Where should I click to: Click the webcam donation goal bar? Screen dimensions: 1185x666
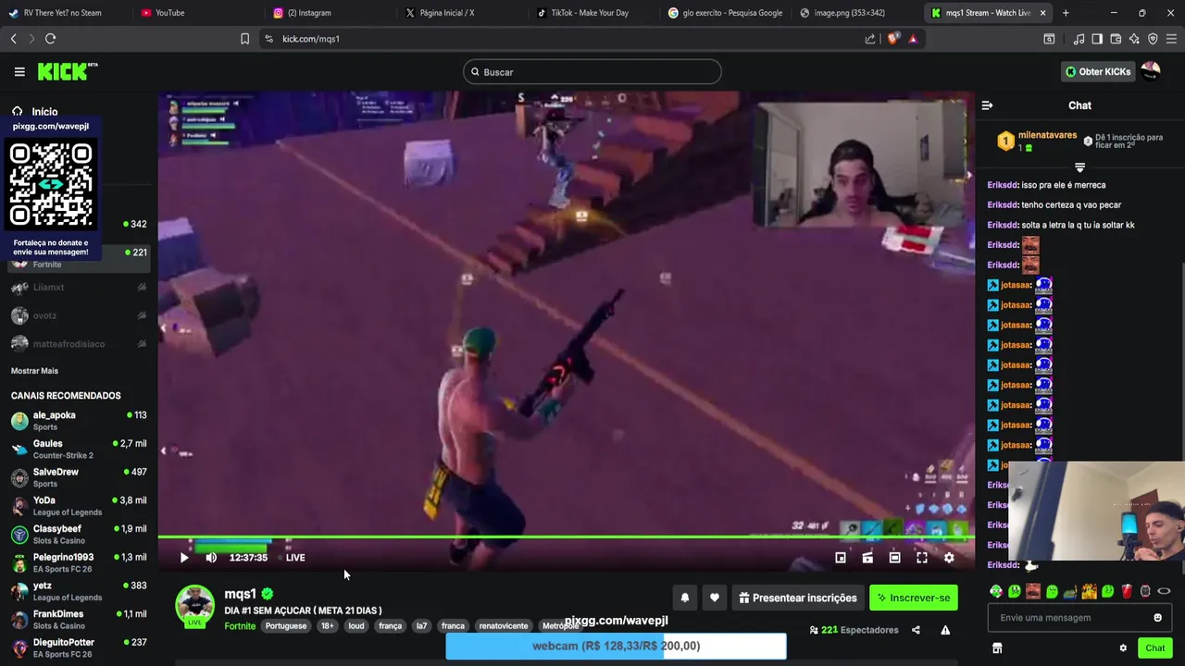[x=616, y=646]
